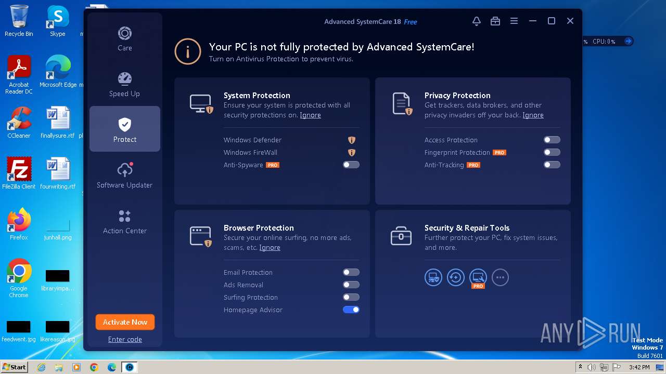
Task: Click the System Protection monitor icon
Action: pos(201,104)
